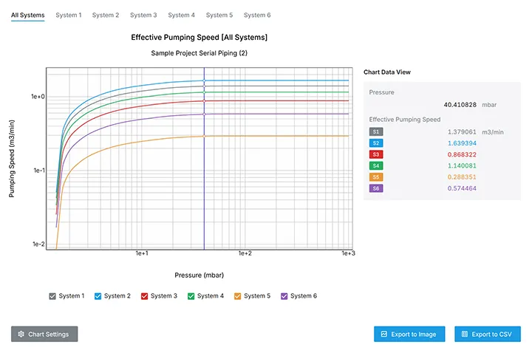Click the green S4 series badge
532x353 pixels.
[x=375, y=166]
